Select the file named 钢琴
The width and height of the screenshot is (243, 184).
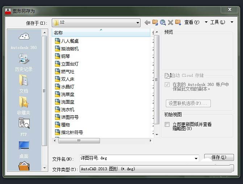pyautogui.click(x=66, y=56)
